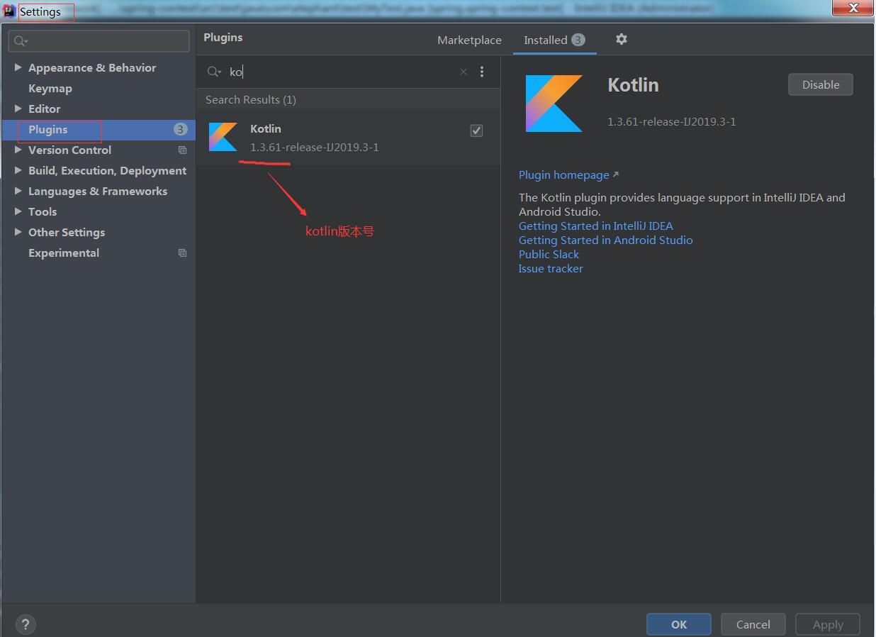
Task: Expand the Version Control section
Action: point(18,150)
